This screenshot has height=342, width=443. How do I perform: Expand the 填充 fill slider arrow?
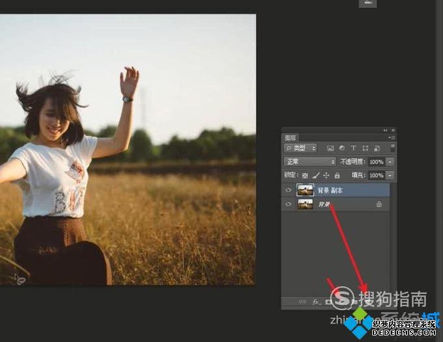(x=390, y=176)
